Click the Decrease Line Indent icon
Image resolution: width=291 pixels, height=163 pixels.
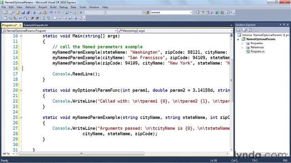click(x=32, y=18)
